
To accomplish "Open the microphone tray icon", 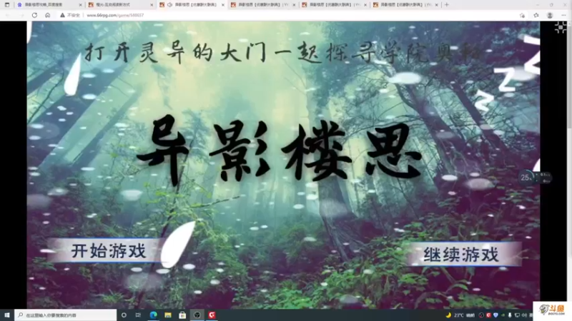I will click(510, 315).
